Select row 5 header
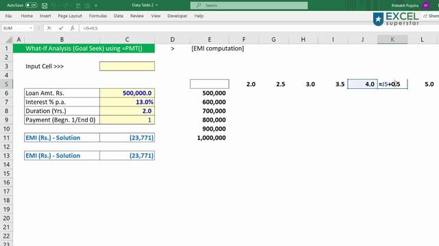This screenshot has width=439, height=246. [x=6, y=84]
